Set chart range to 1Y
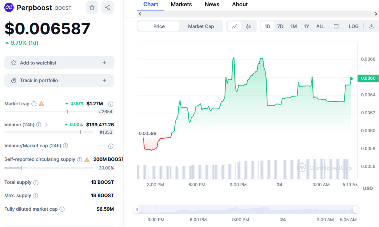The image size is (379, 227). point(306,26)
